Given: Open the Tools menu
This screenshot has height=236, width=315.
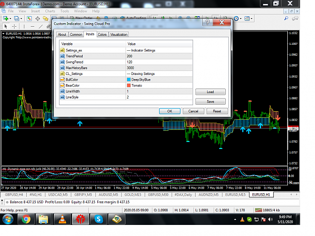Looking at the screenshot, I should tap(65, 11).
